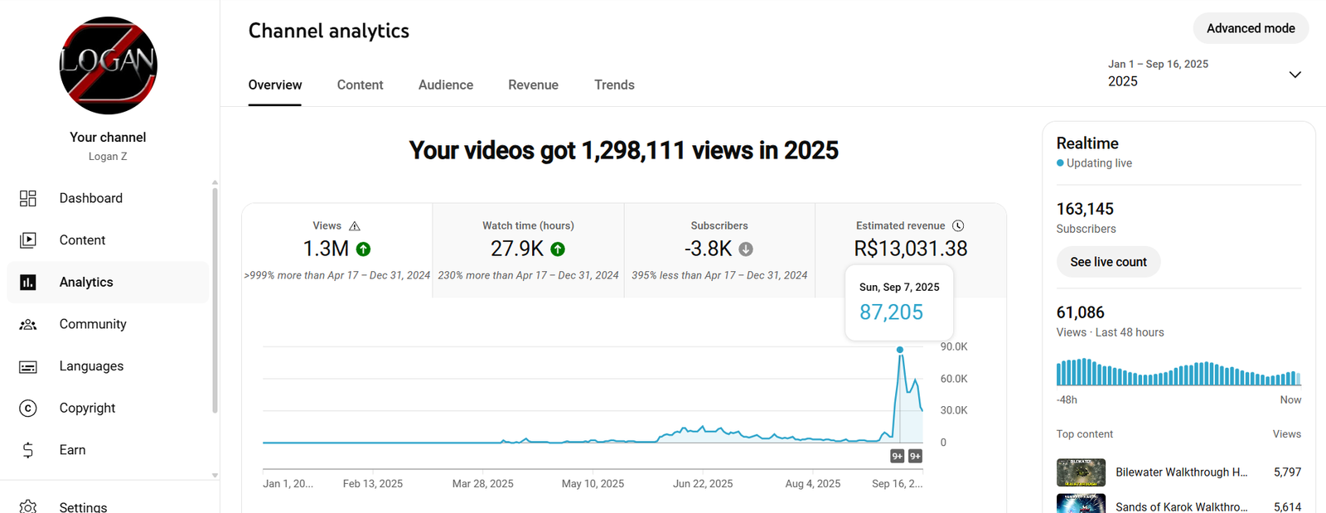Click the Earn dollar sign icon
Image resolution: width=1326 pixels, height=513 pixels.
pyautogui.click(x=28, y=450)
